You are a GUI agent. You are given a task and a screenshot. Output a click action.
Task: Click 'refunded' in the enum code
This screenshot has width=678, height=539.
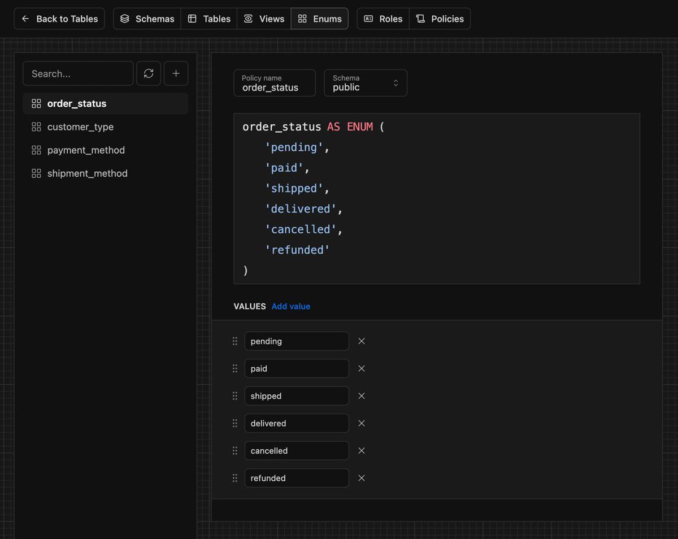click(297, 250)
